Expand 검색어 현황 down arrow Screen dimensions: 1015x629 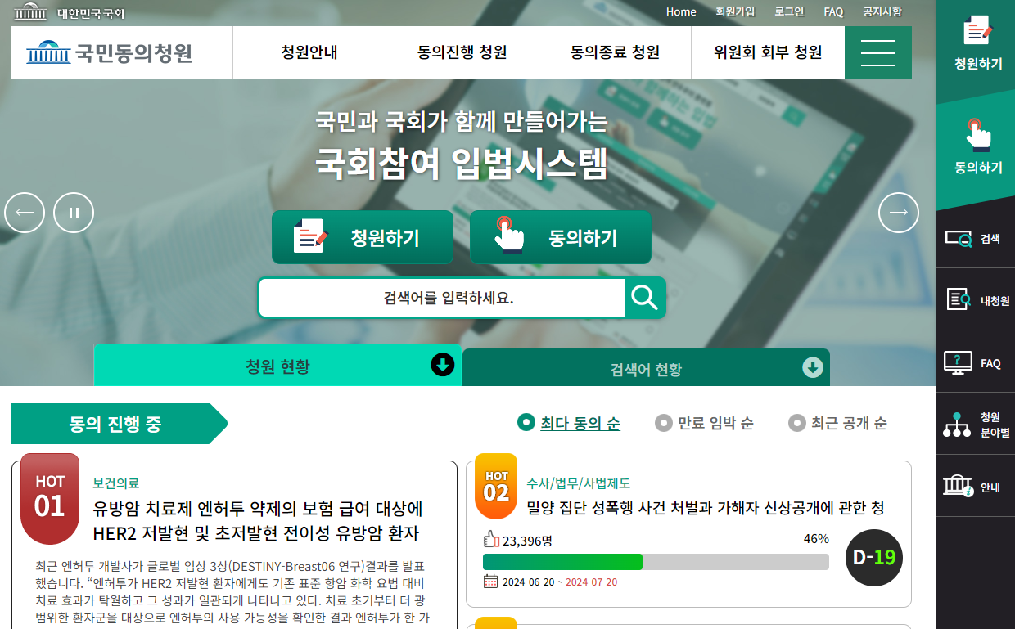(x=813, y=368)
